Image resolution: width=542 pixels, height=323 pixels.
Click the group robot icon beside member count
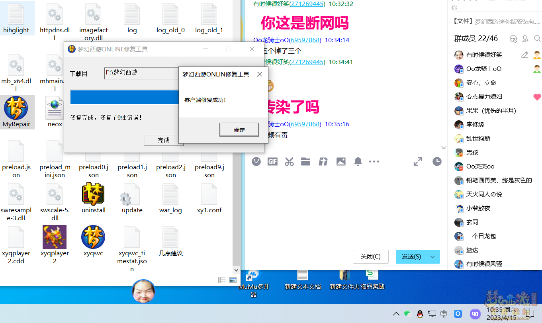513,39
